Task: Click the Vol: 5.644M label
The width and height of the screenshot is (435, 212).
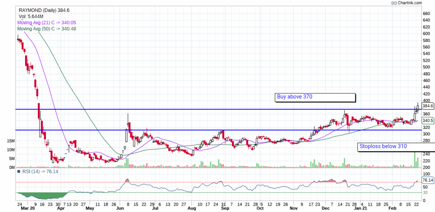Action: point(32,17)
